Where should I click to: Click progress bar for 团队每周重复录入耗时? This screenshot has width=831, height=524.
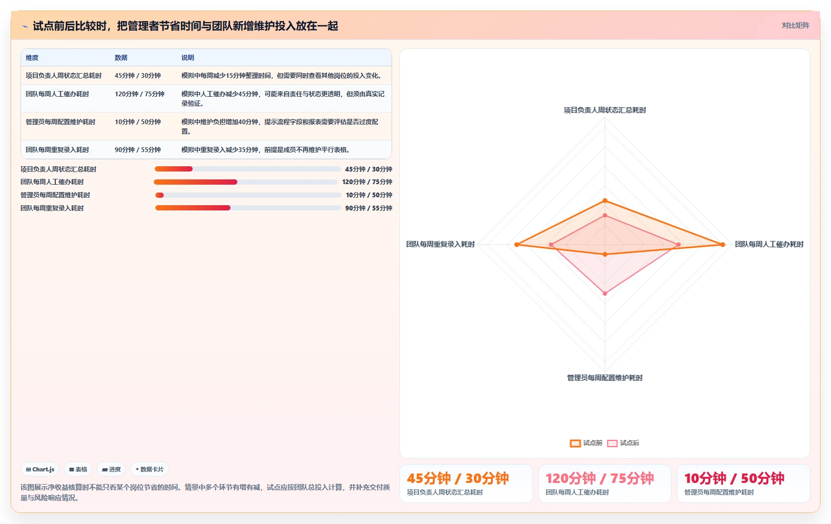coord(248,208)
